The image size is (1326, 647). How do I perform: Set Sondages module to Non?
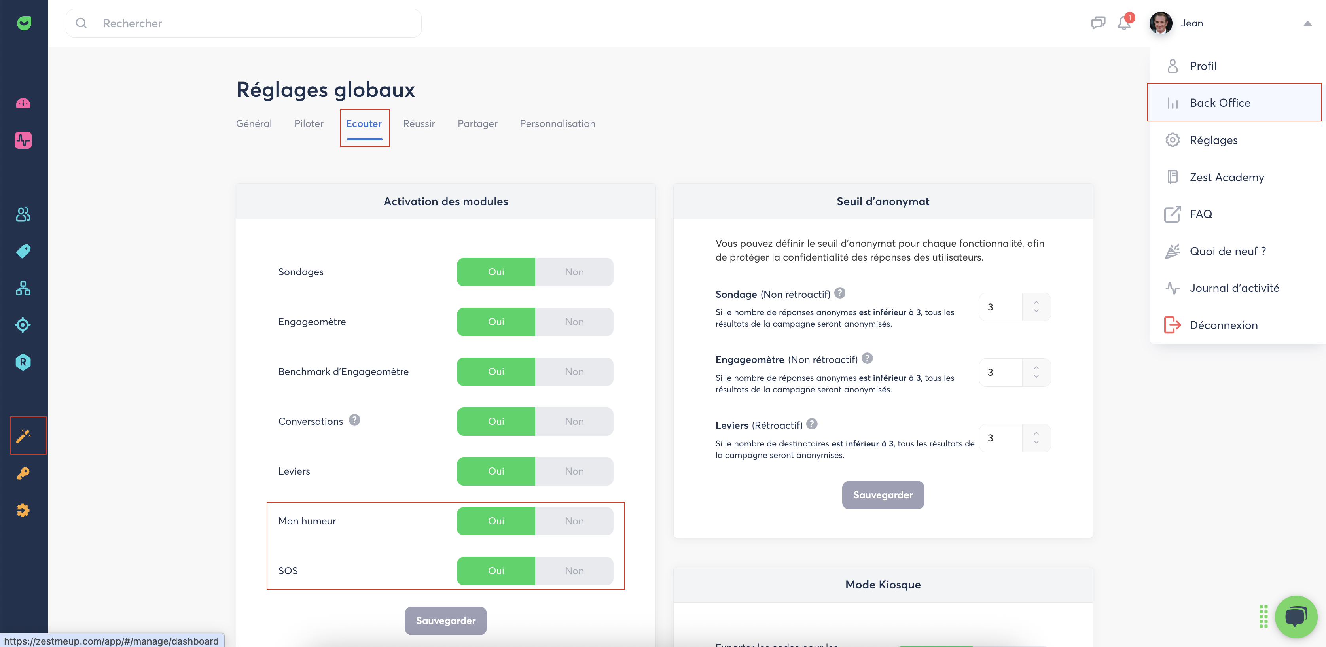[x=574, y=272]
